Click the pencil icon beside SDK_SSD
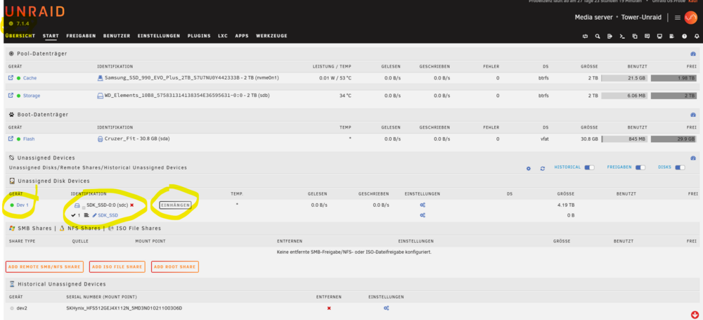Image resolution: width=703 pixels, height=320 pixels. click(94, 215)
